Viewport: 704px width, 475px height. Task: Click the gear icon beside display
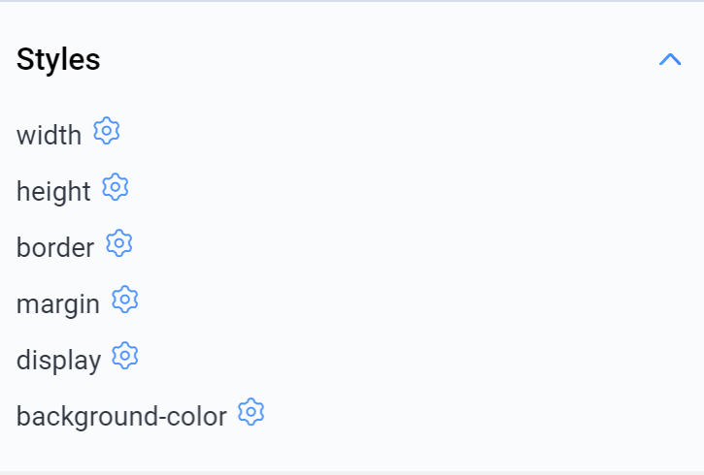pyautogui.click(x=125, y=356)
